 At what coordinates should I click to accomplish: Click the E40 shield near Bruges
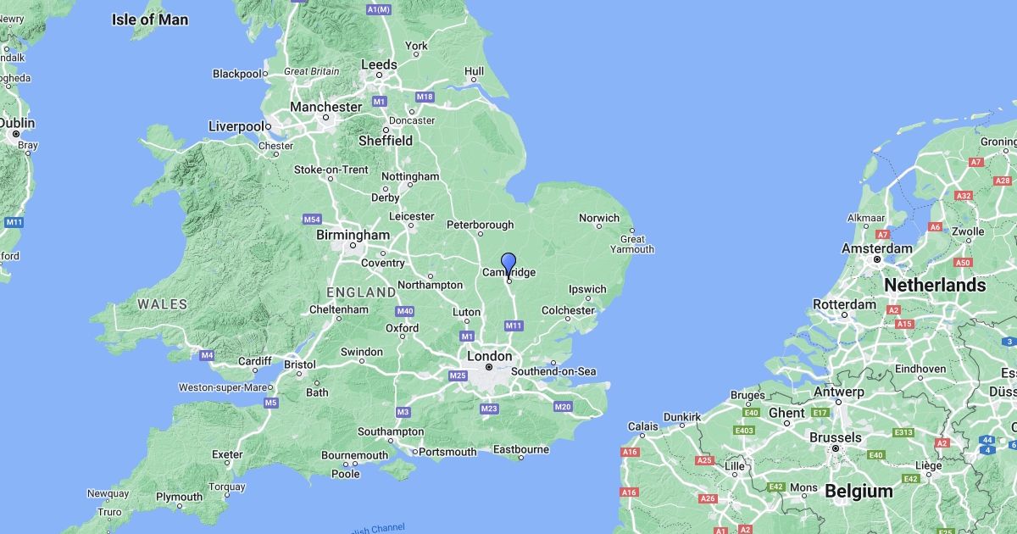tap(751, 412)
